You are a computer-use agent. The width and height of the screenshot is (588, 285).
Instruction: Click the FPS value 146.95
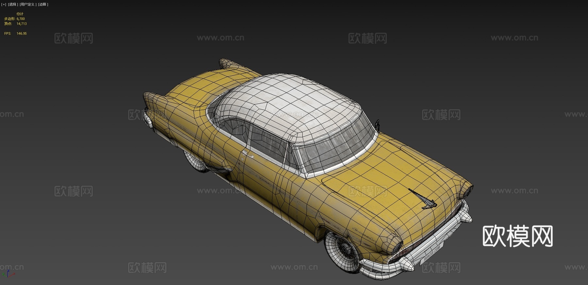pos(22,34)
